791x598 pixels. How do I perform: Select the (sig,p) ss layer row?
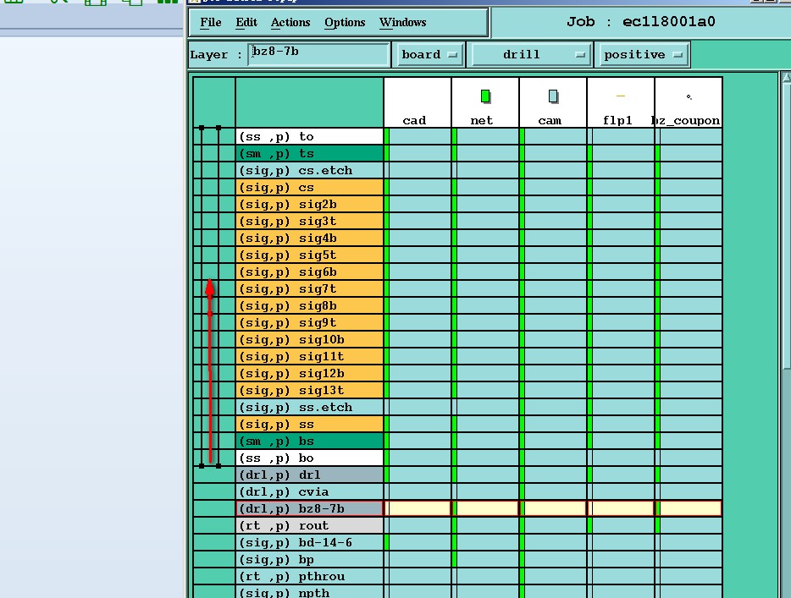(x=309, y=425)
